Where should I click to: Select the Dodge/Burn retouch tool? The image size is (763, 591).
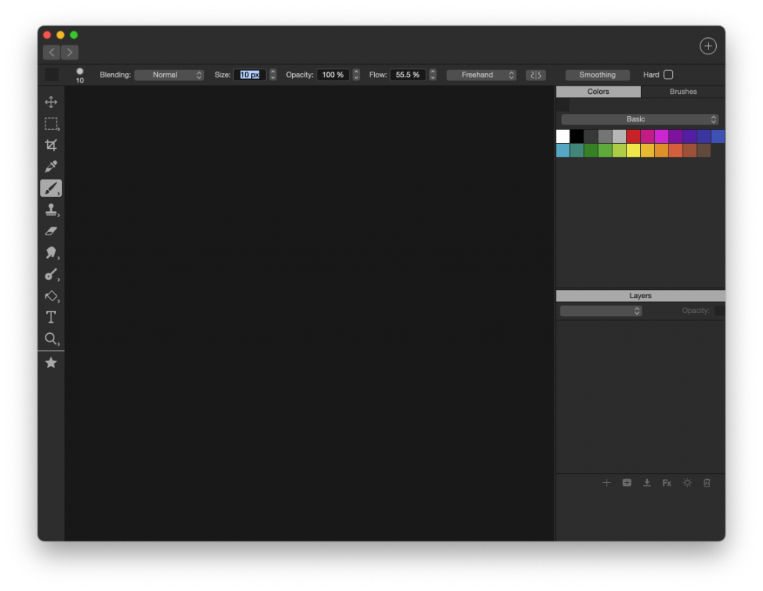pos(51,274)
